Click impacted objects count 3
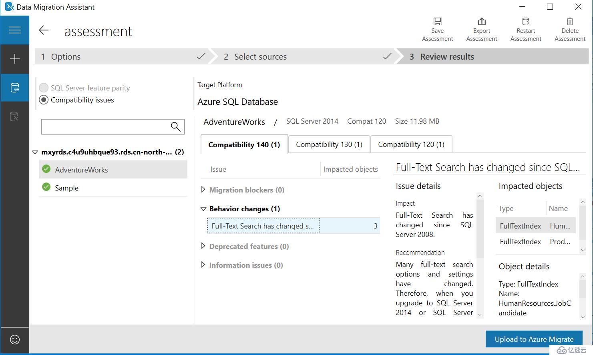Image resolution: width=593 pixels, height=355 pixels. pos(376,226)
